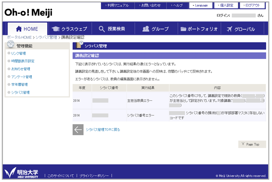Click このサイトについて footer link

pos(60,176)
